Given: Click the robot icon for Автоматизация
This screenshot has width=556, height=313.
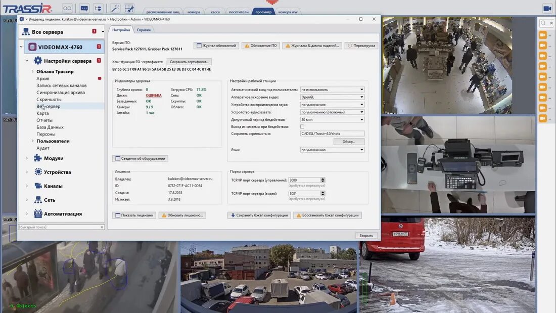Looking at the screenshot, I should point(38,213).
